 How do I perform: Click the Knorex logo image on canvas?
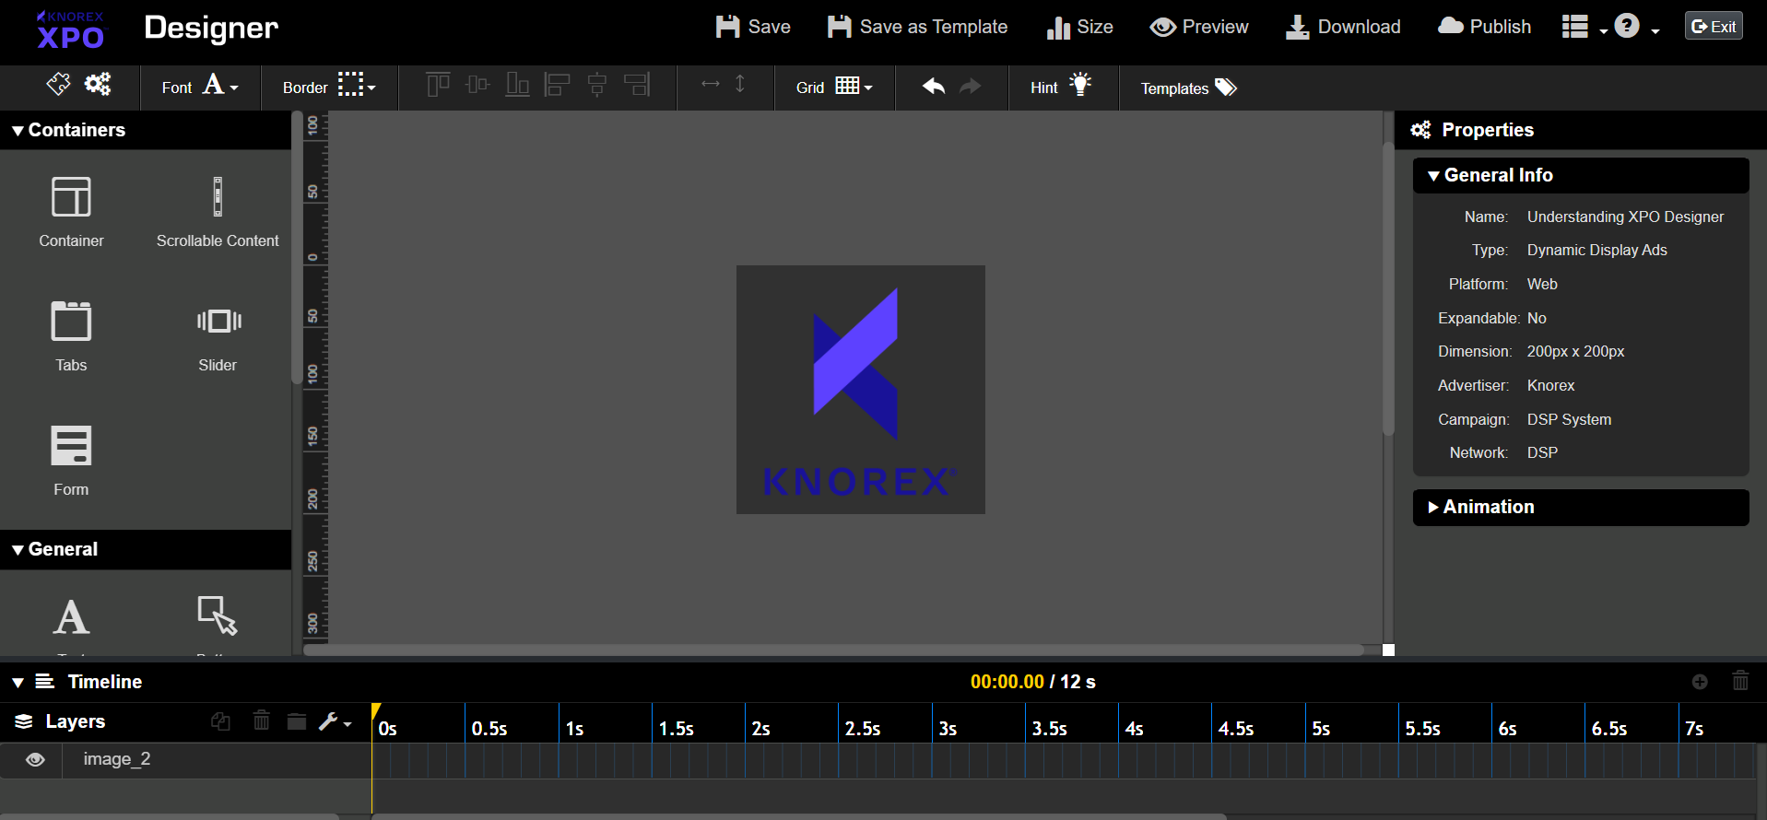[861, 390]
